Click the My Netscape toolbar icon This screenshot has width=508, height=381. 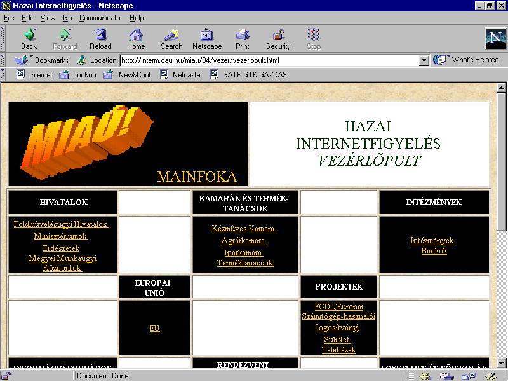[x=207, y=39]
